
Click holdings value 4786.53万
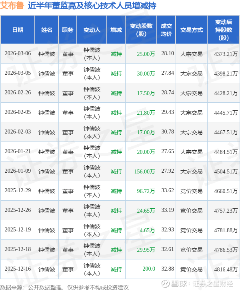[x=226, y=250]
